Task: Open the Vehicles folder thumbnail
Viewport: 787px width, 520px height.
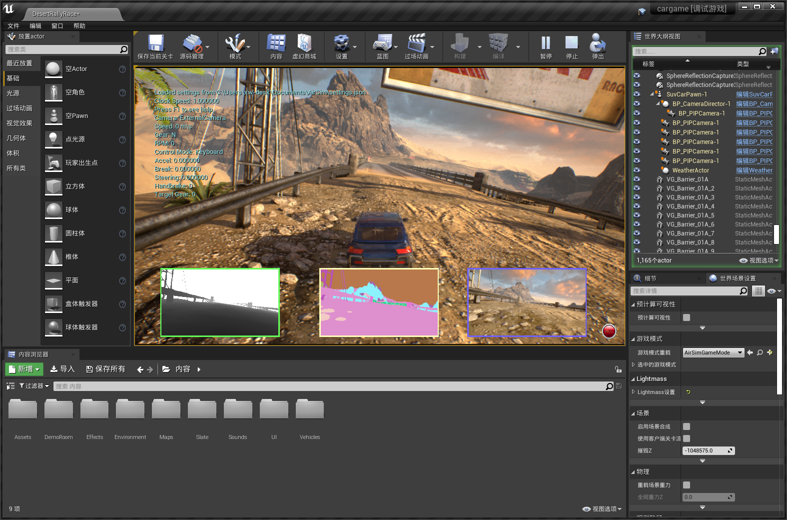Action: (x=310, y=409)
